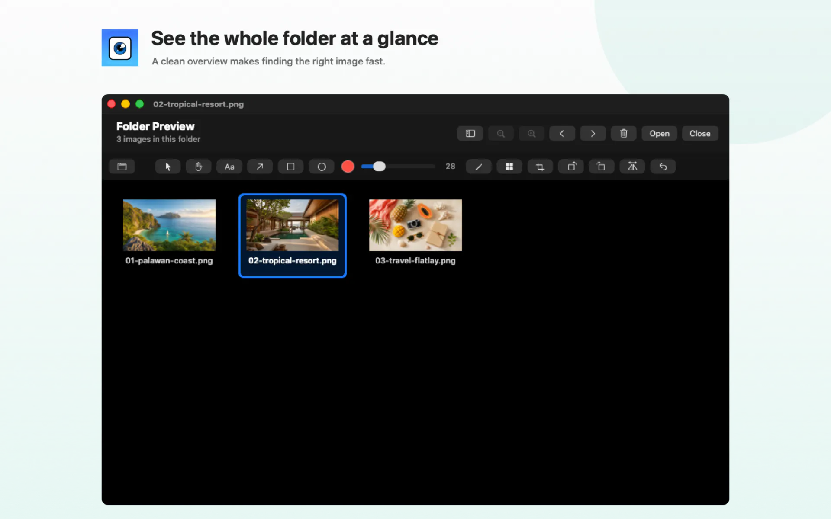Click the grid view icon

[x=509, y=167]
